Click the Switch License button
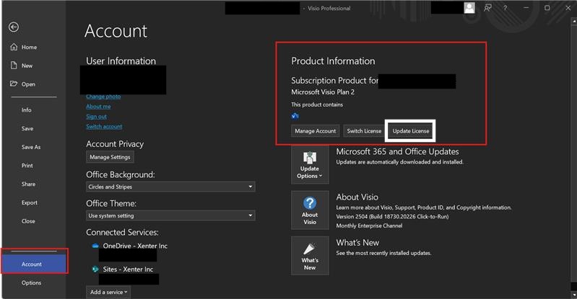The height and width of the screenshot is (299, 577). coord(364,131)
